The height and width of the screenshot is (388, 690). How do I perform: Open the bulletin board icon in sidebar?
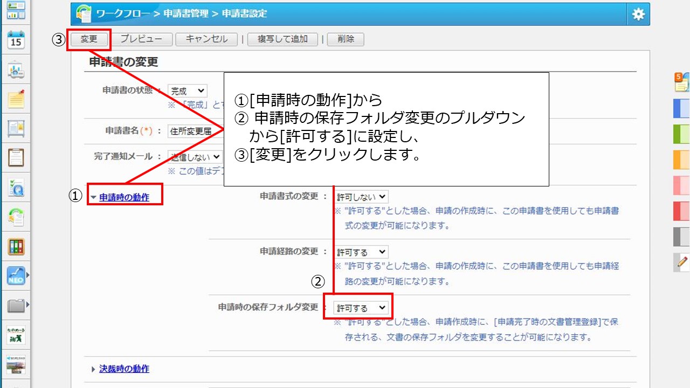16,129
